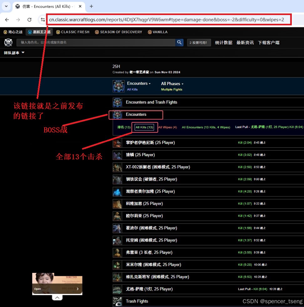Screen dimensions: 304x307
Task: Expand the Encounters dropdown selector
Action: tap(139, 84)
